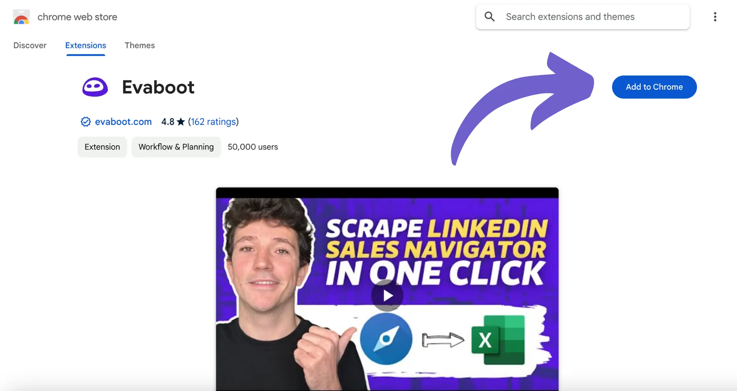737x391 pixels.
Task: Click the Extension category chip
Action: coord(102,147)
